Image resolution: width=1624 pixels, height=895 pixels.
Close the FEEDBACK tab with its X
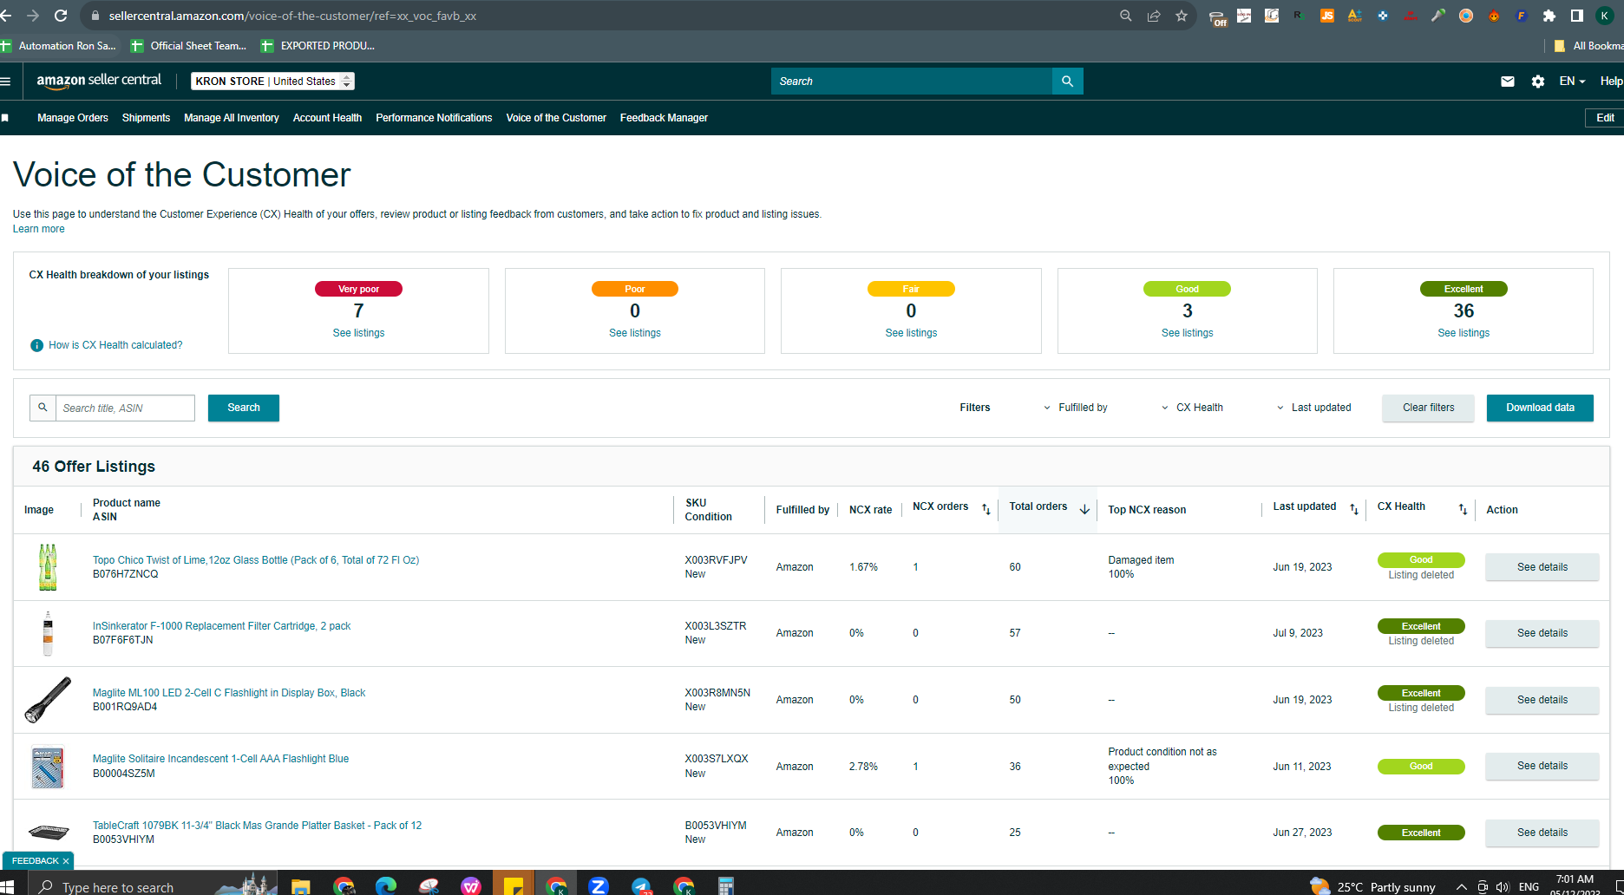(66, 861)
